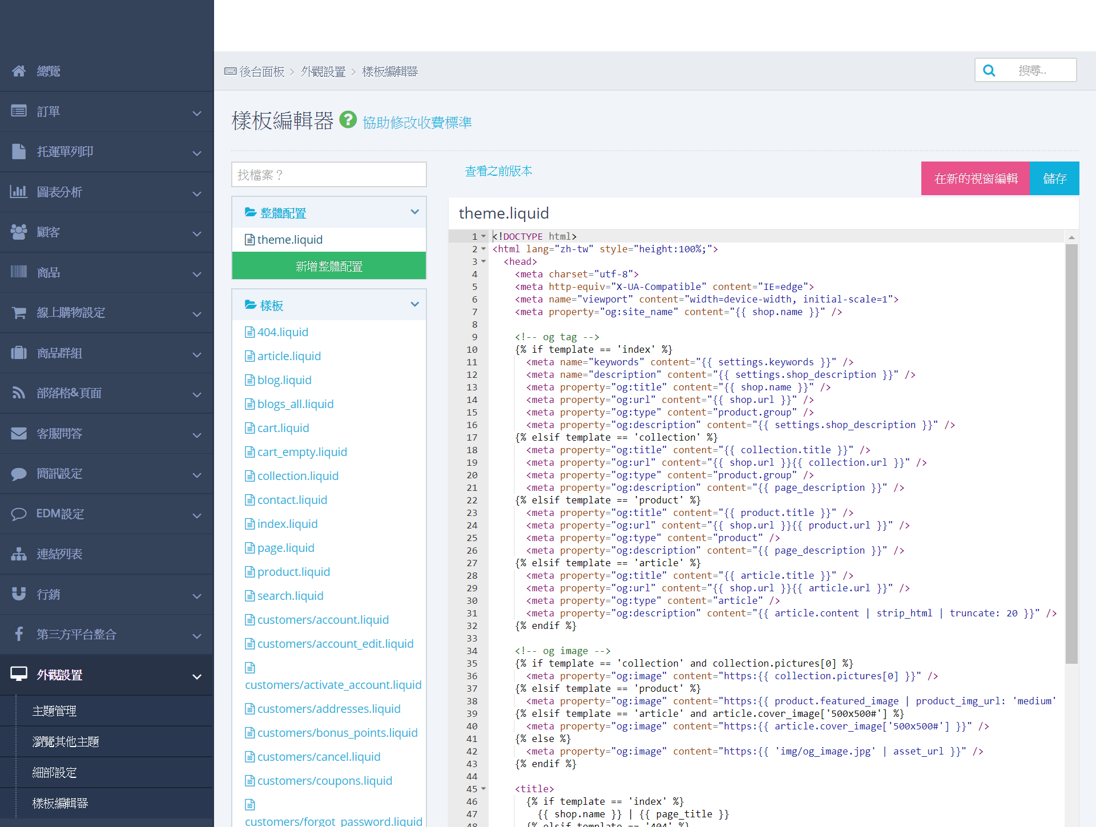
Task: Open index.liquid template file
Action: click(287, 524)
